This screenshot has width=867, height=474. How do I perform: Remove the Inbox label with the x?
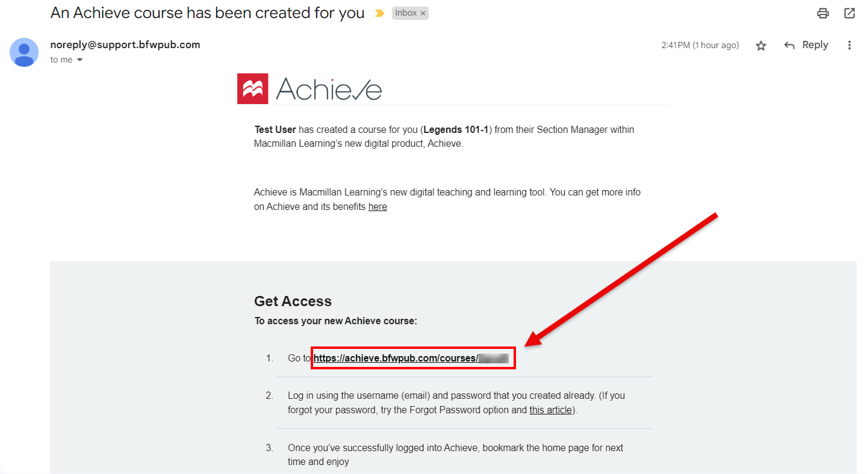tap(423, 13)
